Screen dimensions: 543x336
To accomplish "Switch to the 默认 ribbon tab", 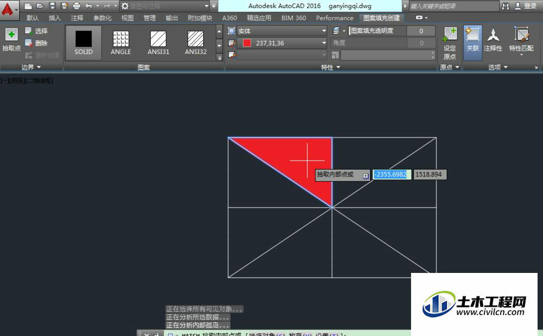I will click(33, 18).
